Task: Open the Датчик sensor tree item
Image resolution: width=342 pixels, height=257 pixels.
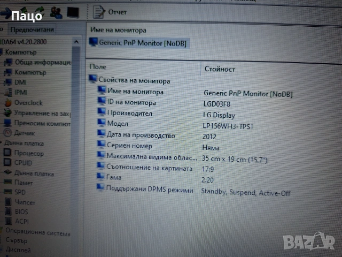Action: [x=20, y=133]
